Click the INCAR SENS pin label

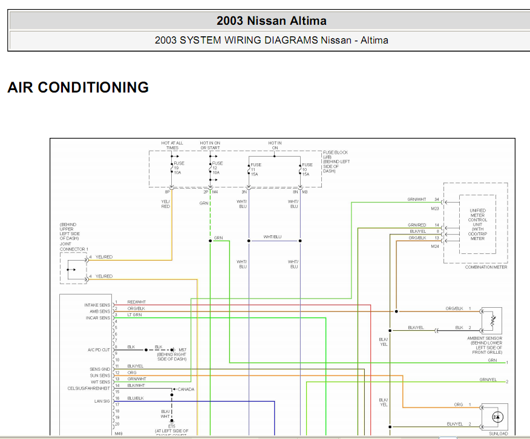click(x=98, y=318)
